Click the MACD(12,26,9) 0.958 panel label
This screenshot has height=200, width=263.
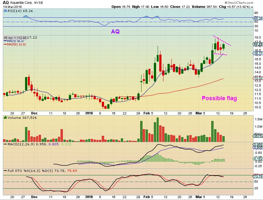coord(27,144)
